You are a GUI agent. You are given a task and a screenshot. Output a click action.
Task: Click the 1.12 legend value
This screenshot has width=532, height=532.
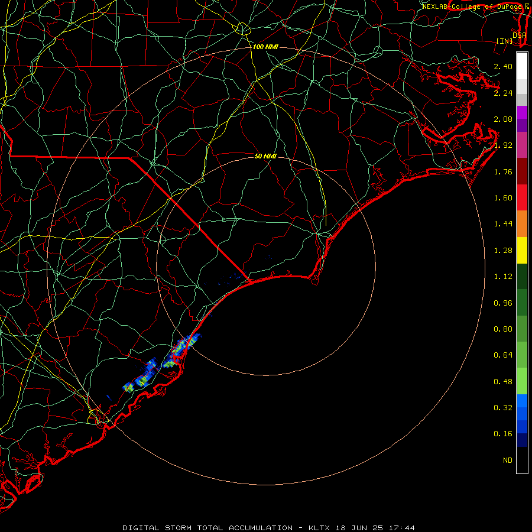click(x=503, y=277)
